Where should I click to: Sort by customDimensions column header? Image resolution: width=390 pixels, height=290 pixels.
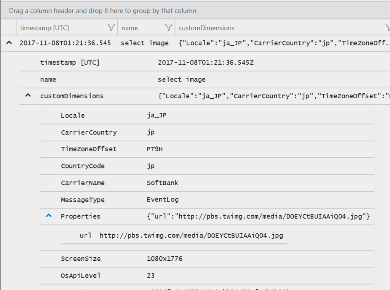pos(206,28)
